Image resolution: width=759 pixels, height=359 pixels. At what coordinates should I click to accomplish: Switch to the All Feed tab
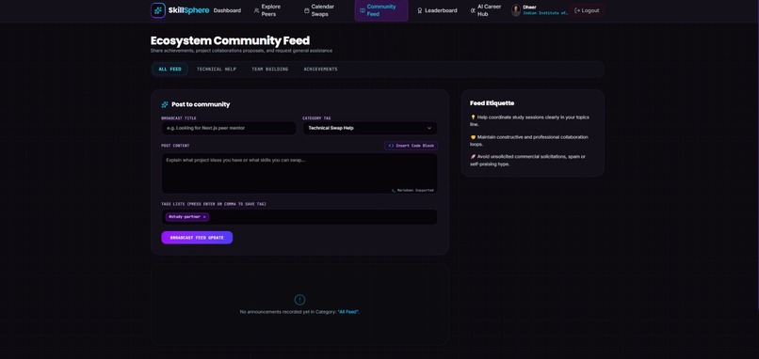170,70
